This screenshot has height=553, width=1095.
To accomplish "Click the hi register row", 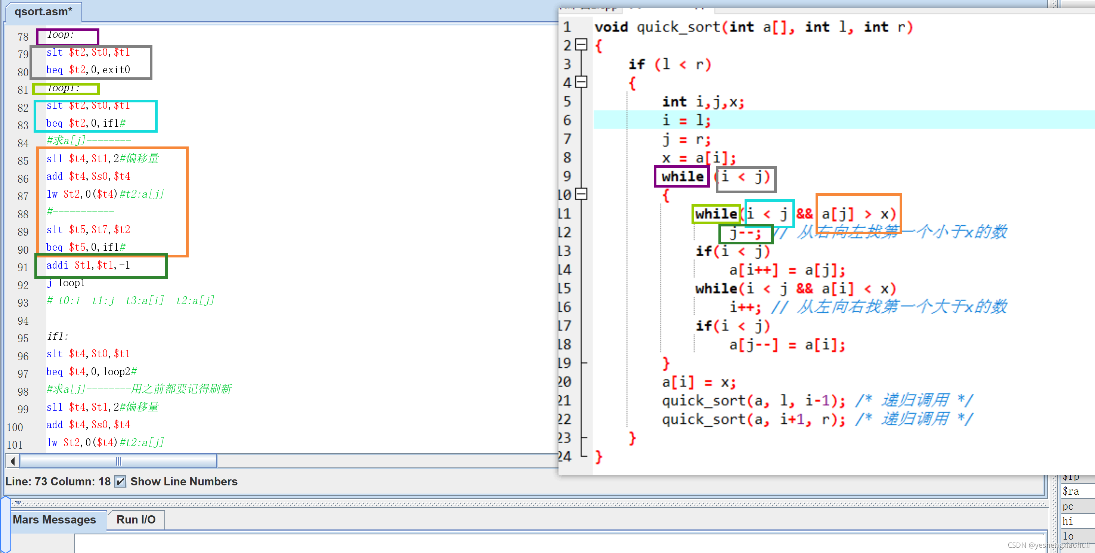I will pos(1077,521).
